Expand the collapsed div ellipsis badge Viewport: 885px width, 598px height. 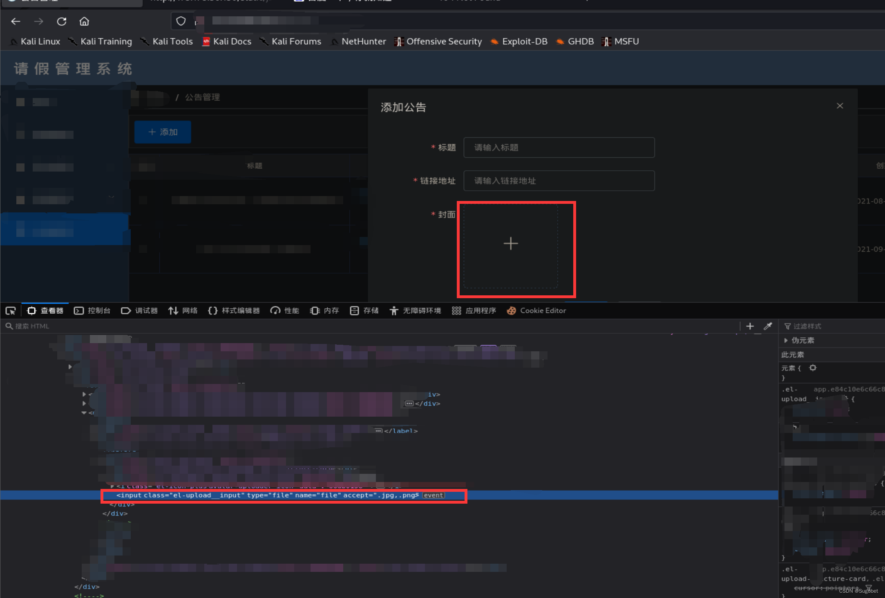(x=409, y=404)
